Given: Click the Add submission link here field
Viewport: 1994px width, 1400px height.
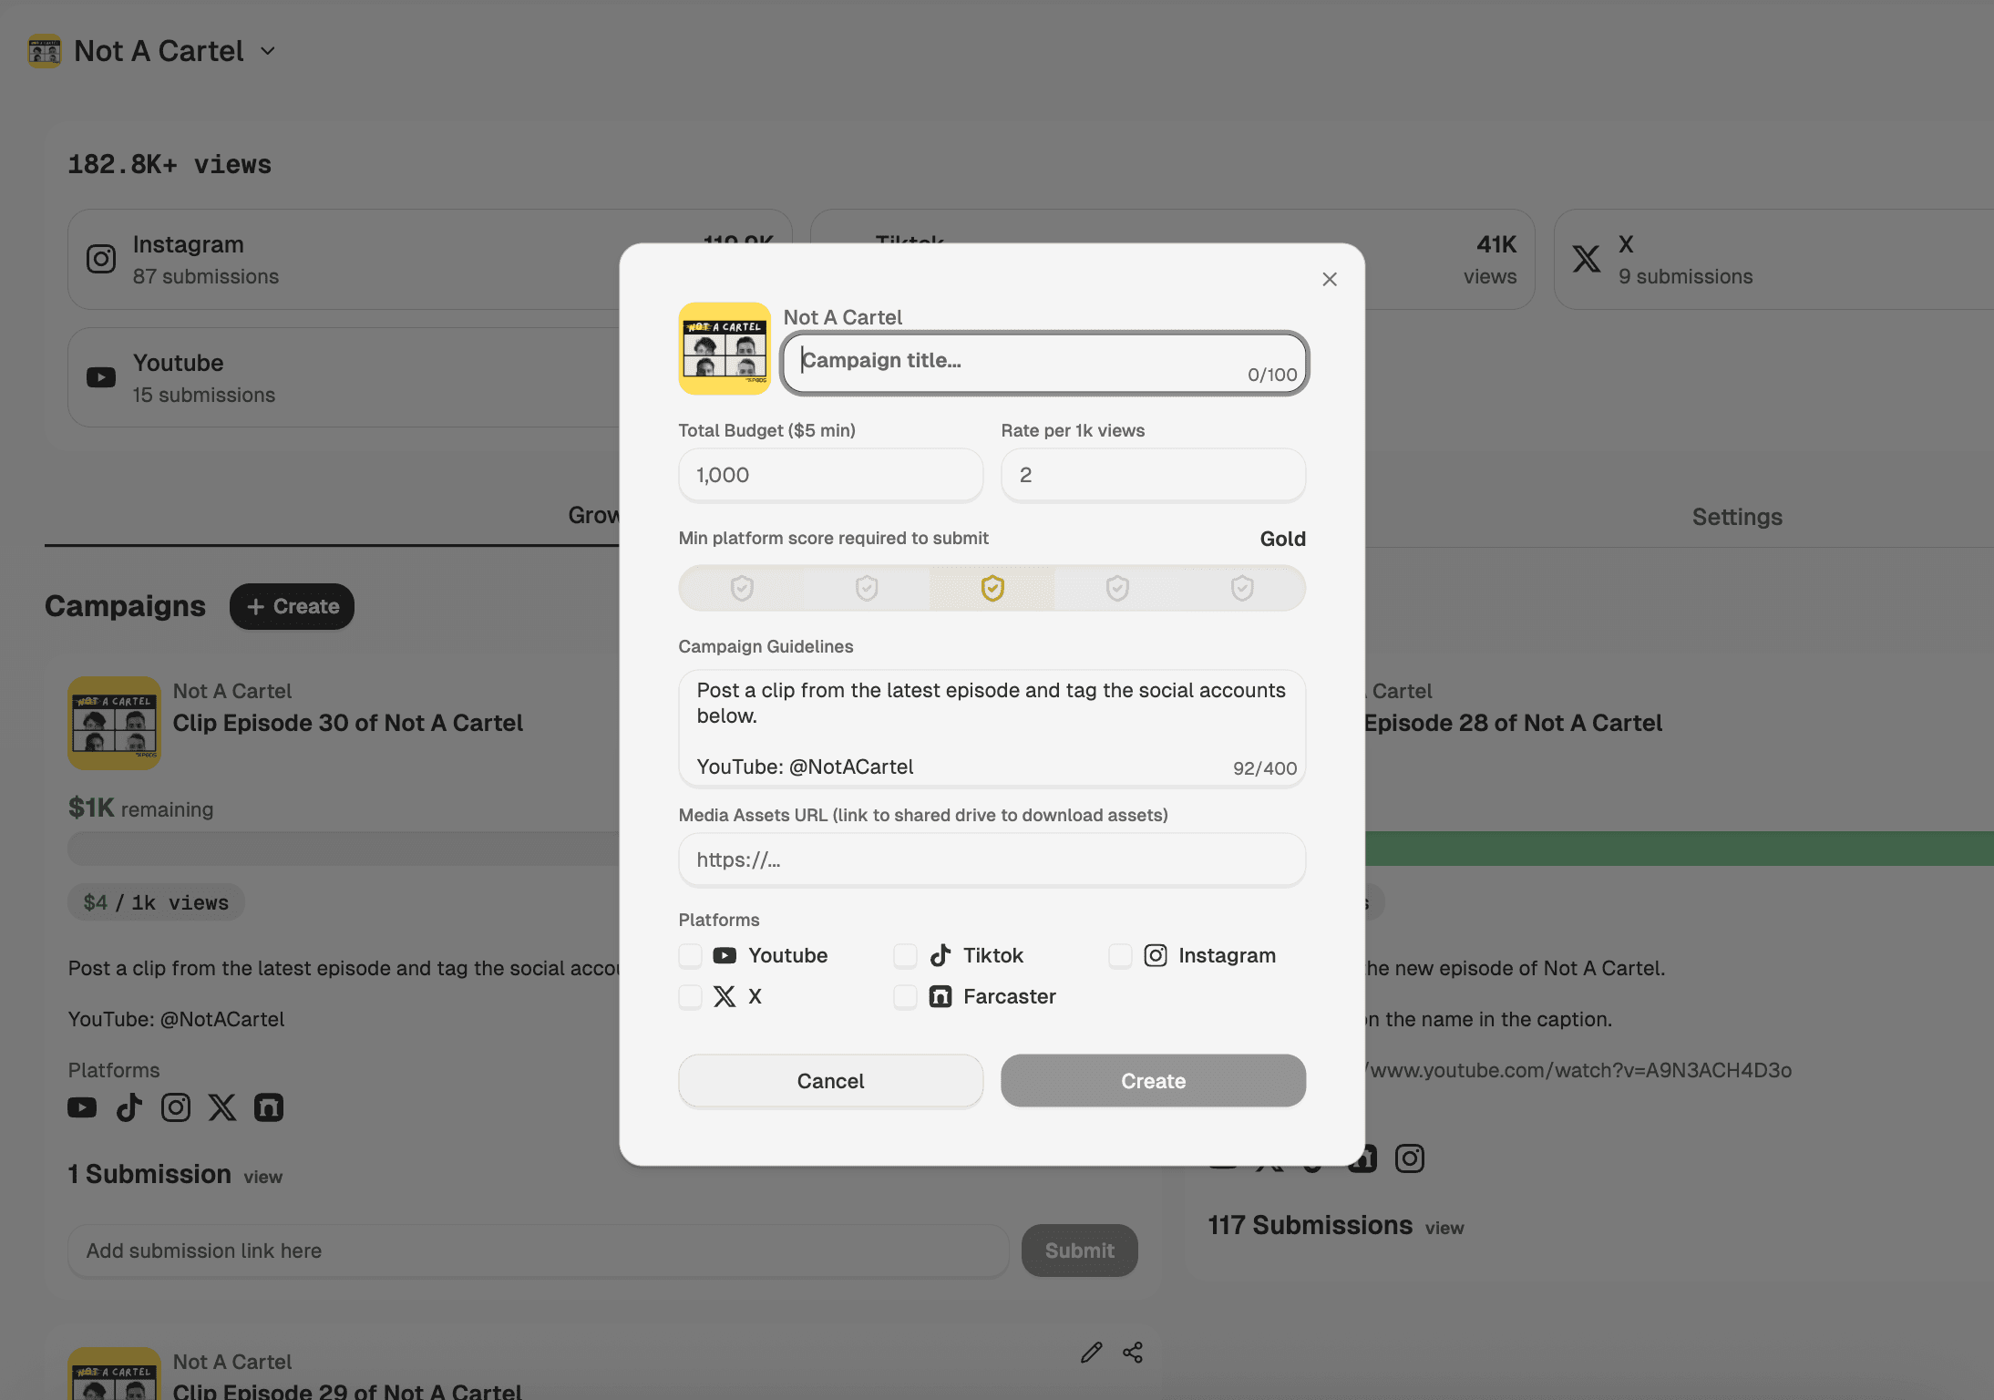Looking at the screenshot, I should pyautogui.click(x=539, y=1251).
